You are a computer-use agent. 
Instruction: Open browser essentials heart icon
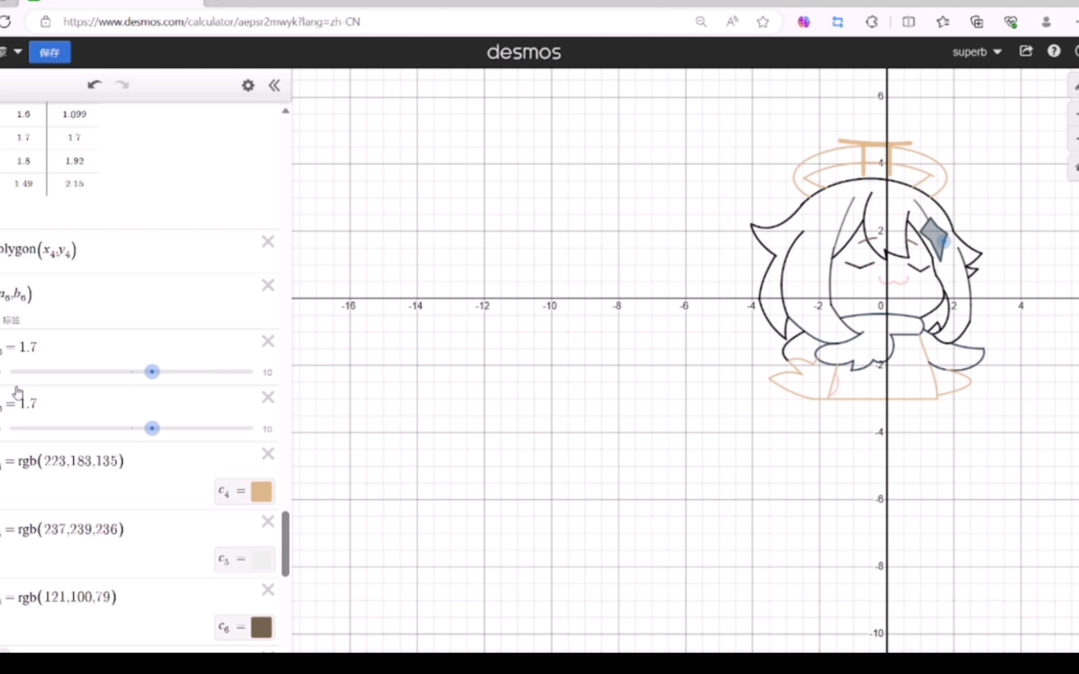(x=1011, y=22)
